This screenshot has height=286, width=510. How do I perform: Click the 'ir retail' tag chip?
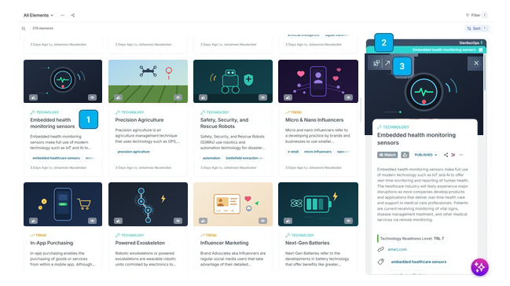[293, 152]
